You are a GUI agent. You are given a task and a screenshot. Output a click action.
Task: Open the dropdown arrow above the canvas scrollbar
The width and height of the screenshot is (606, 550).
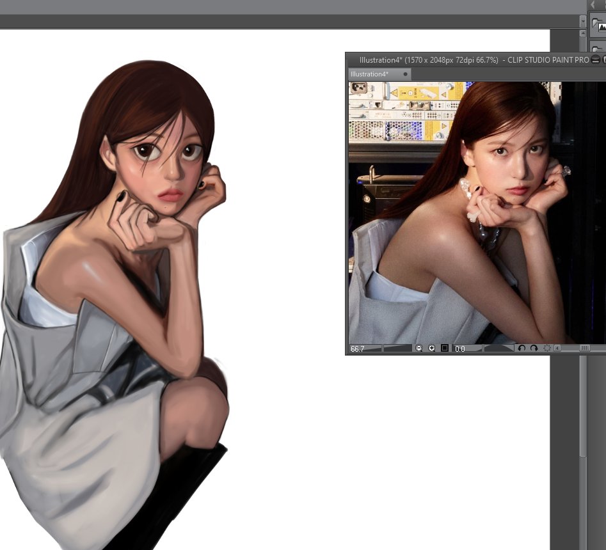click(583, 22)
